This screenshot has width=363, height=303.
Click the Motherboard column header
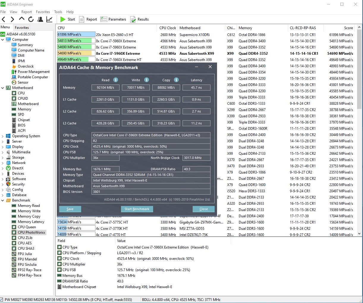click(201, 28)
